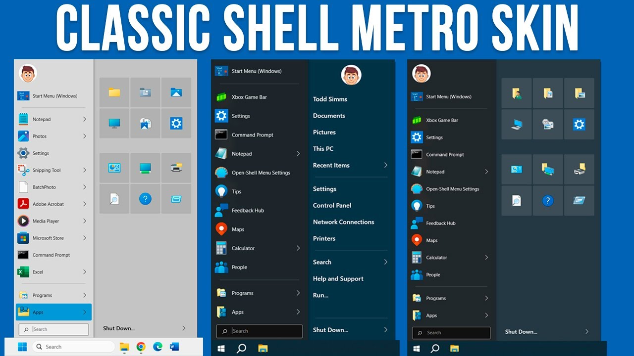Open the Help question-mark tile in light-gray menu
634x356 pixels.
tap(145, 199)
